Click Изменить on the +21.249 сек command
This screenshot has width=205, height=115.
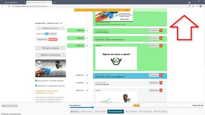point(154,83)
